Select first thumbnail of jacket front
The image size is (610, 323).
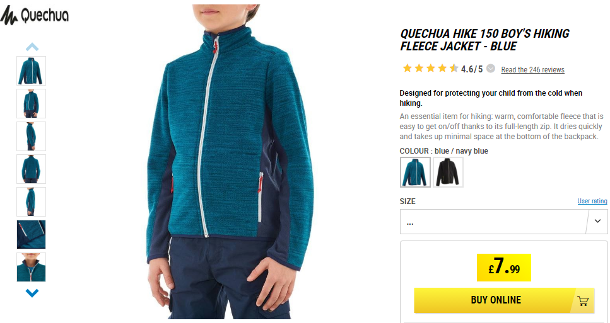click(31, 71)
